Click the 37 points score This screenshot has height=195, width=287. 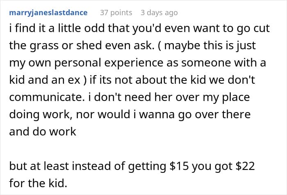(x=116, y=13)
